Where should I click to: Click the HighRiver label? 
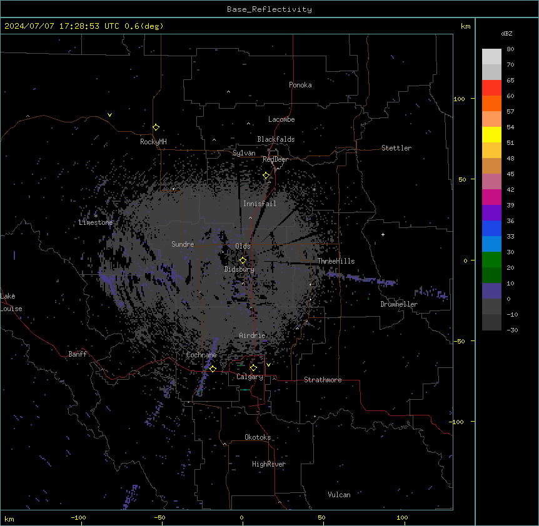coord(269,464)
